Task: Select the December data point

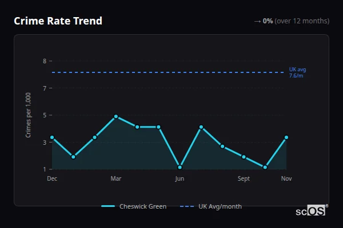Action: click(x=52, y=137)
